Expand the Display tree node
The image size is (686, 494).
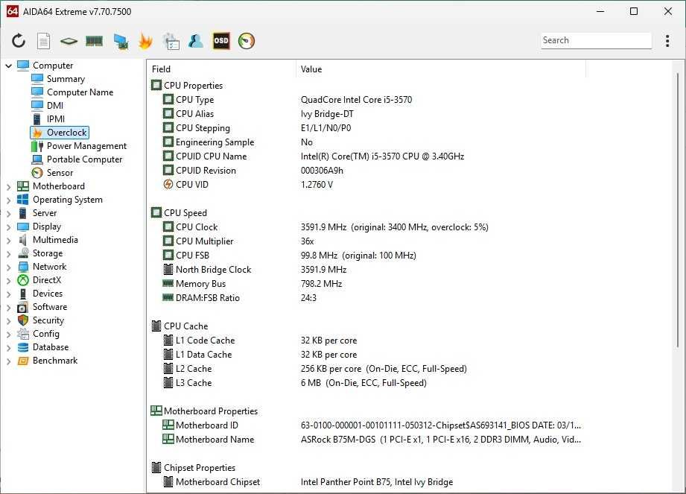point(8,227)
